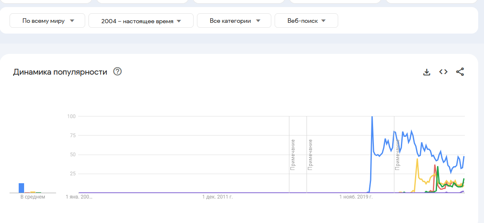Click the В среднем label

[x=33, y=197]
